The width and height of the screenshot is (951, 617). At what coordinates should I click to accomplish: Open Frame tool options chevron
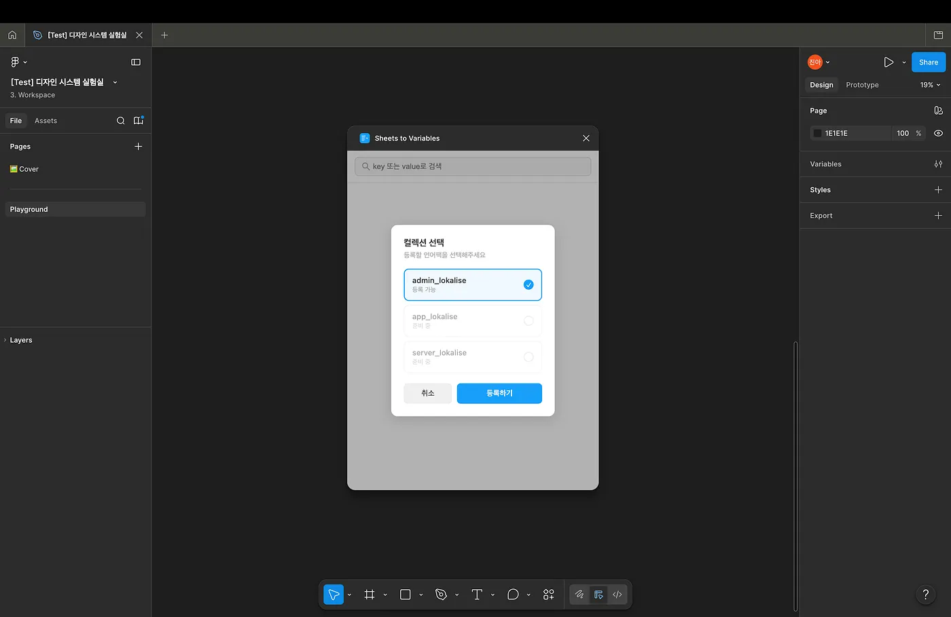385,595
